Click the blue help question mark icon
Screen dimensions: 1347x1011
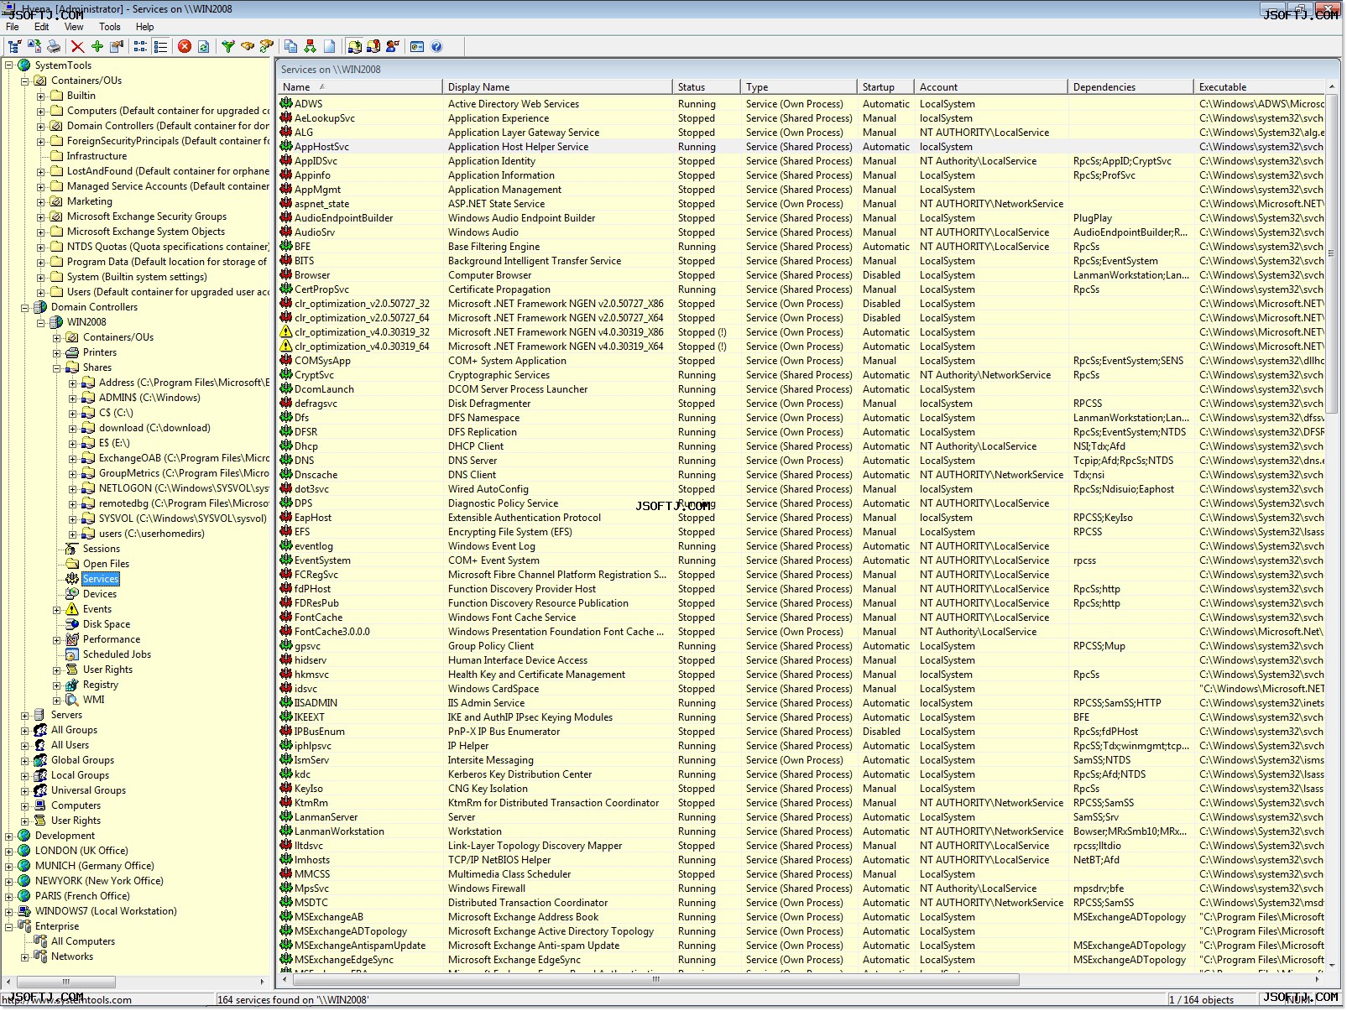(436, 47)
